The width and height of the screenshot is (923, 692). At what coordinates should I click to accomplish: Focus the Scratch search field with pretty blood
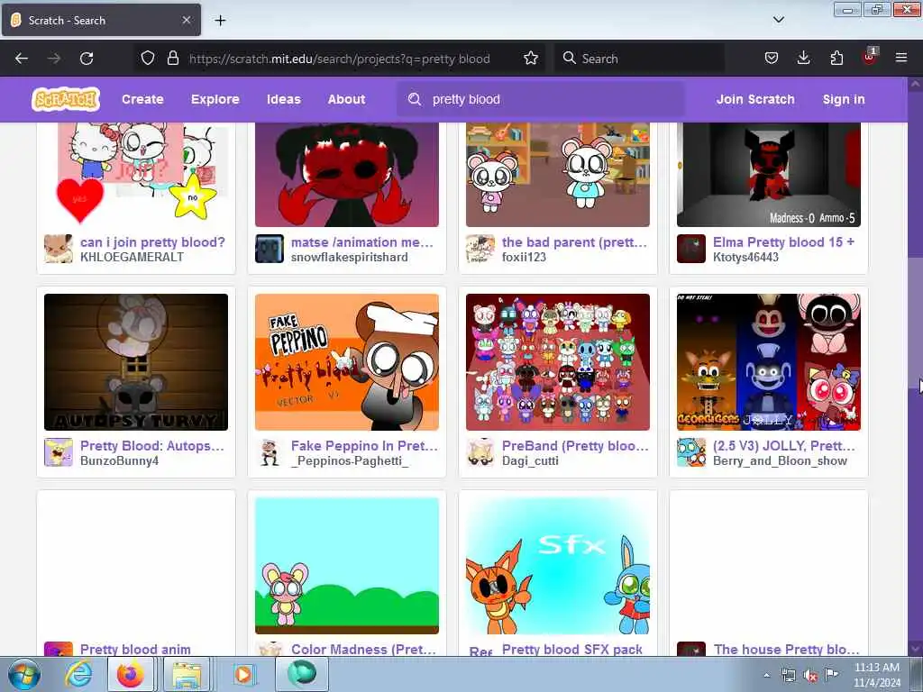tap(541, 99)
